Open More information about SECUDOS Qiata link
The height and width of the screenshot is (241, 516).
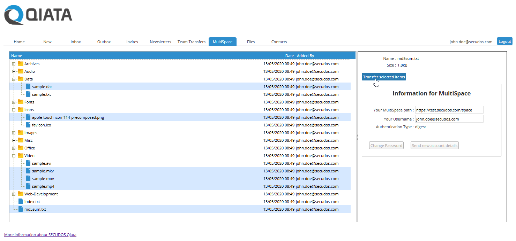tap(40, 235)
